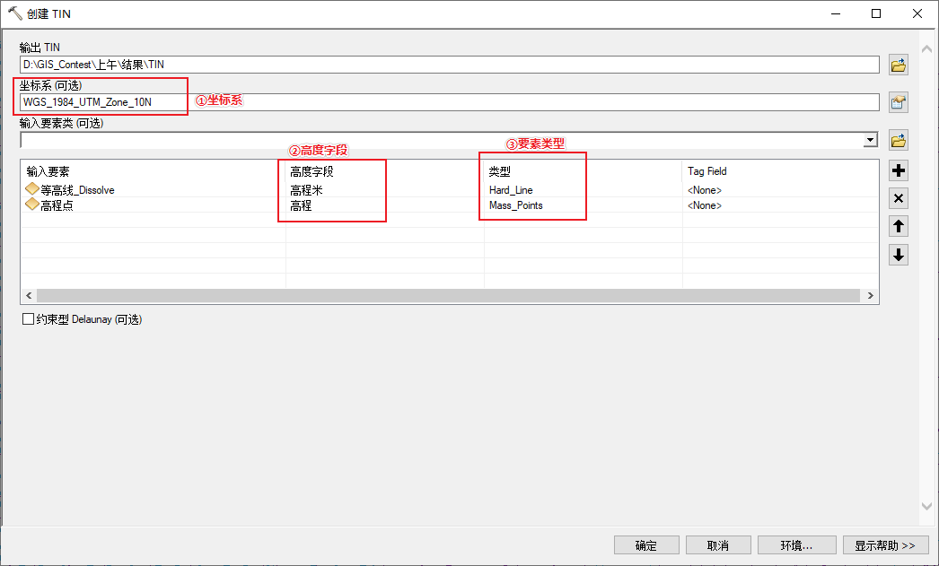Maximize the 创建 TIN window

click(876, 13)
